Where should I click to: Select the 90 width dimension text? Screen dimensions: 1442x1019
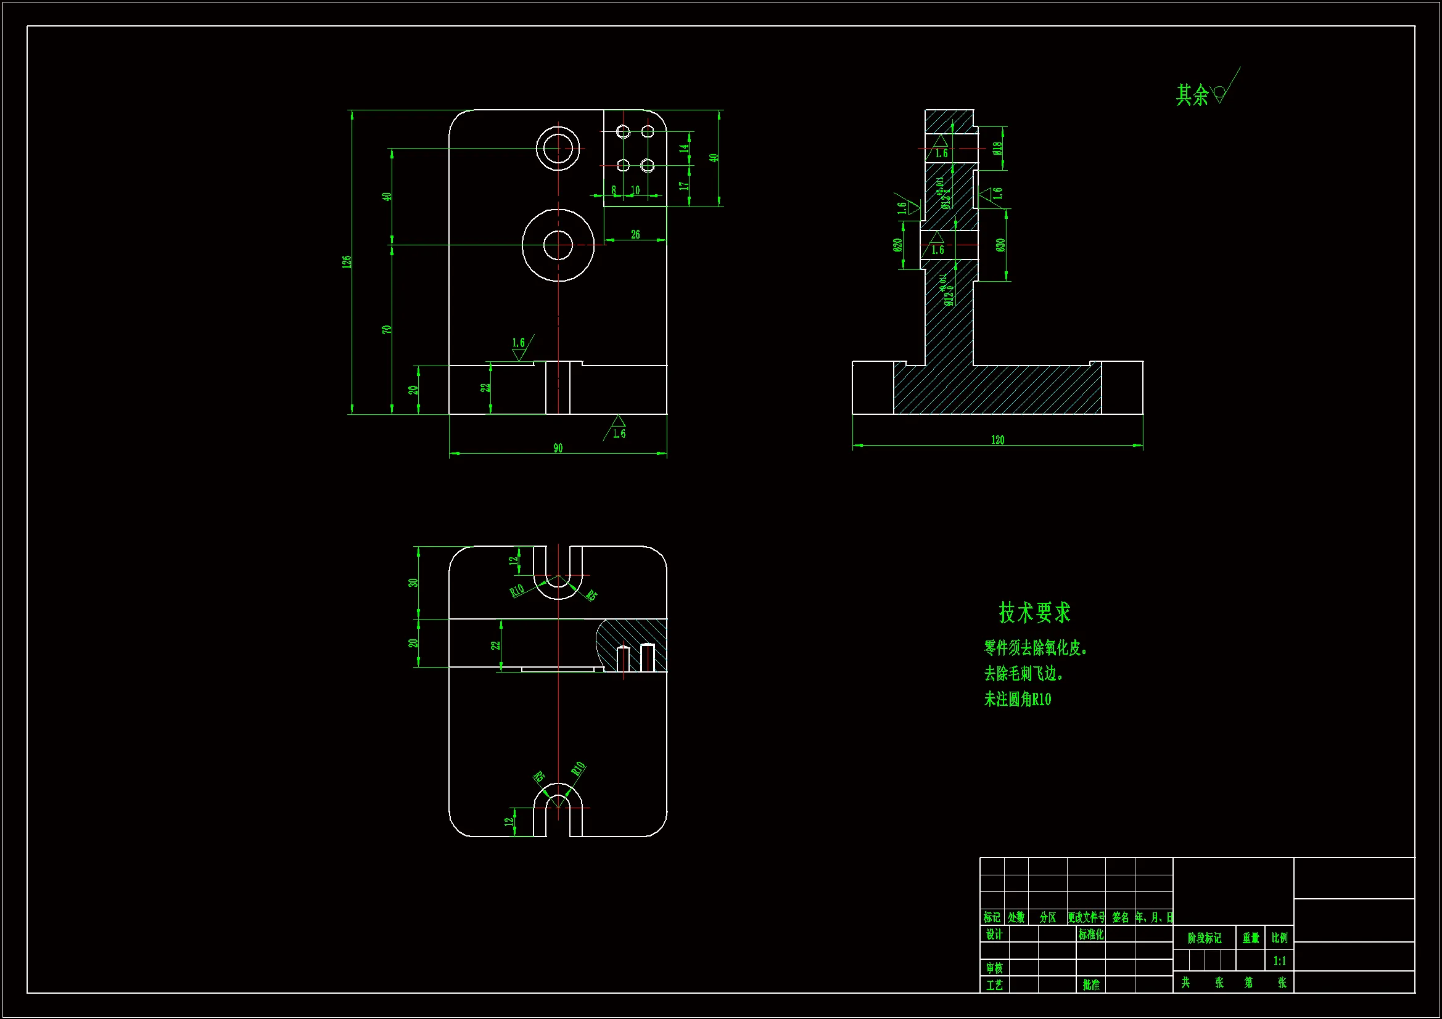(558, 448)
